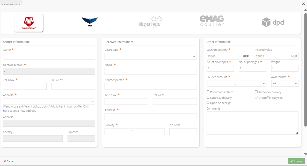Choose the DPD courier logo

[273, 22]
